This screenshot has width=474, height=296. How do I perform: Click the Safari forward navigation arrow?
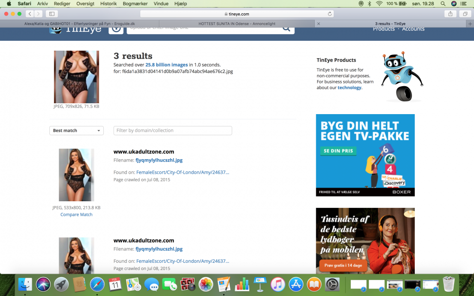38,14
